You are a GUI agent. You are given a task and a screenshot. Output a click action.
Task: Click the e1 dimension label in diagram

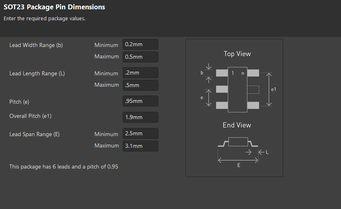pyautogui.click(x=274, y=90)
